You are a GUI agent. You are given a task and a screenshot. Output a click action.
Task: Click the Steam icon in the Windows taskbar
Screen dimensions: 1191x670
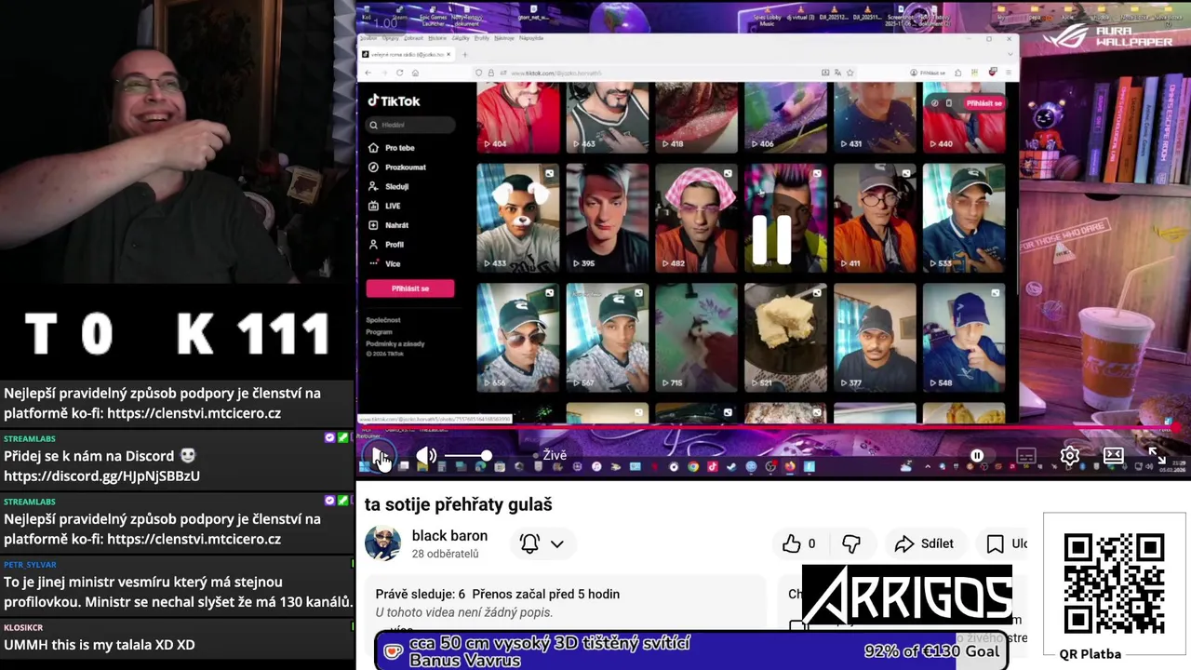coord(730,467)
